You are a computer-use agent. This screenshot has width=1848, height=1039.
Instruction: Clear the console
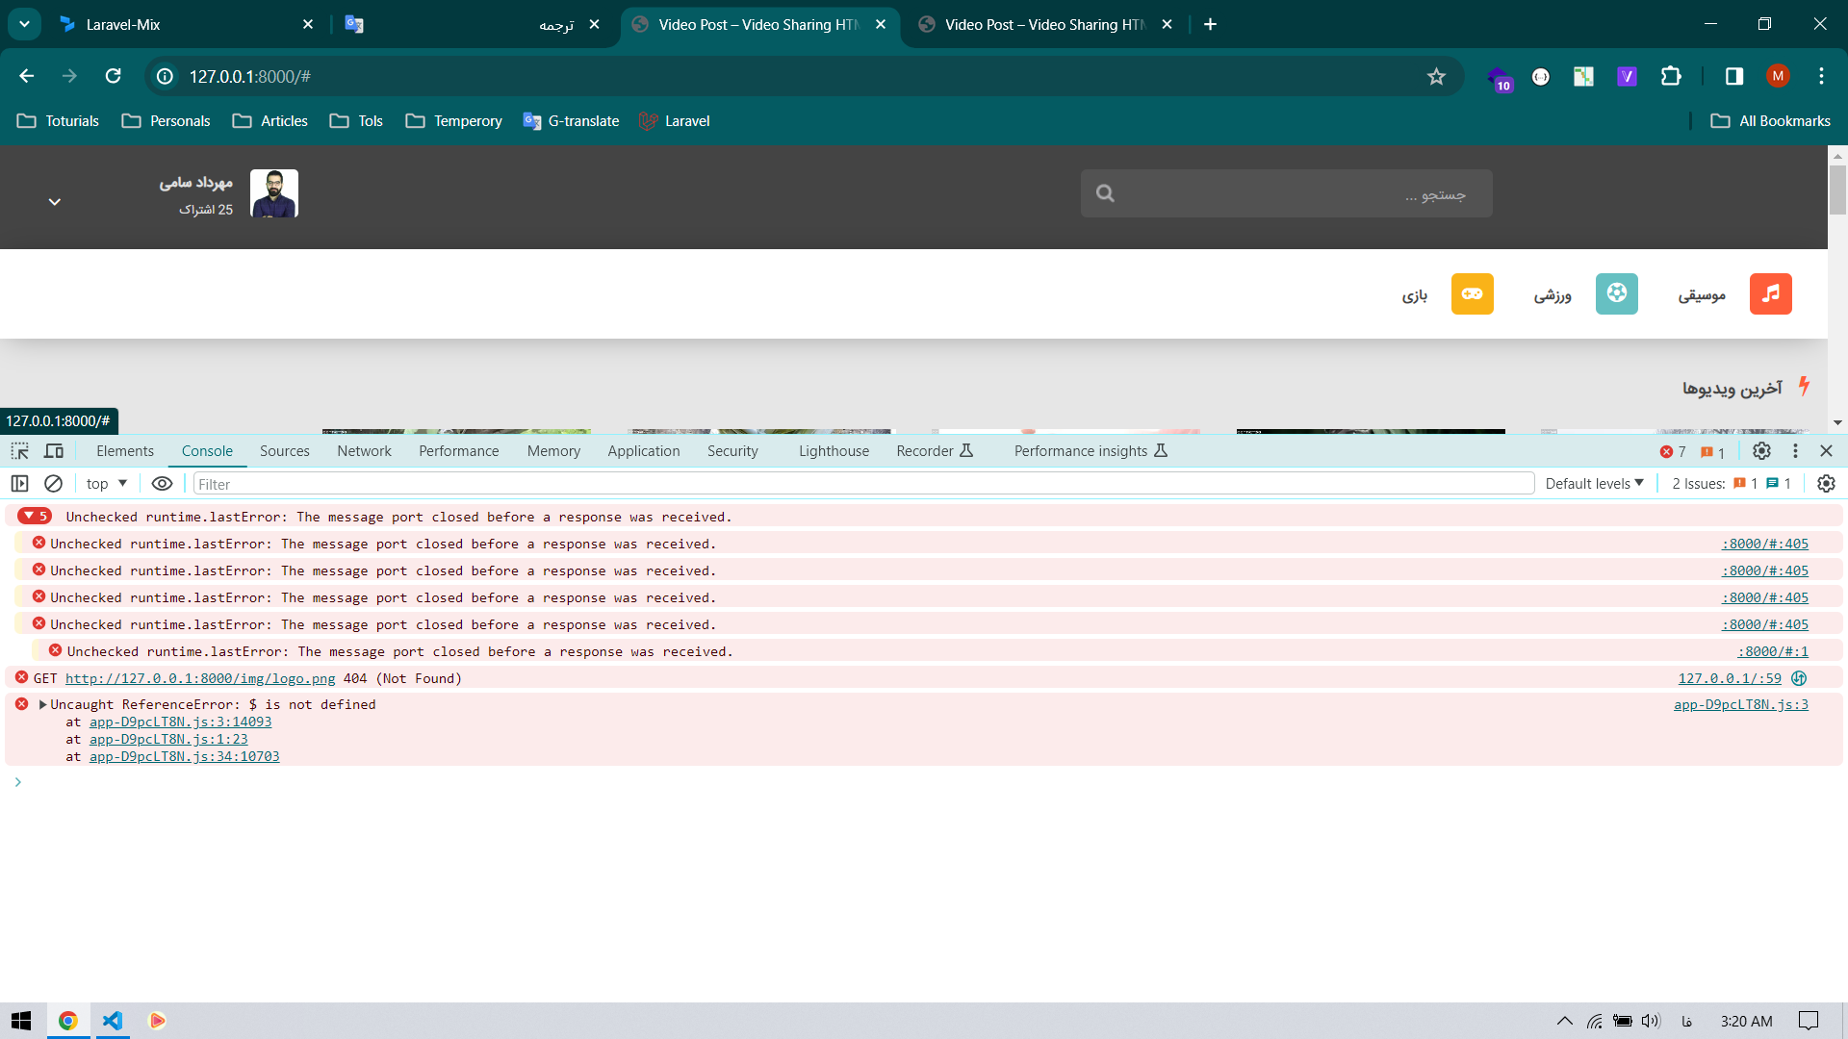click(54, 484)
